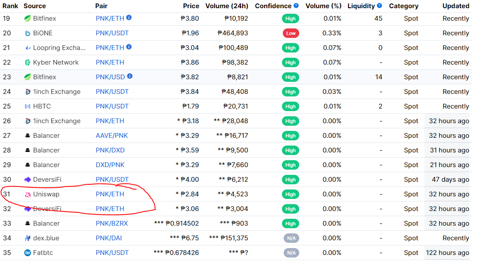The height and width of the screenshot is (270, 484).
Task: Open the PNK/BZRX pair link
Action: tap(112, 223)
